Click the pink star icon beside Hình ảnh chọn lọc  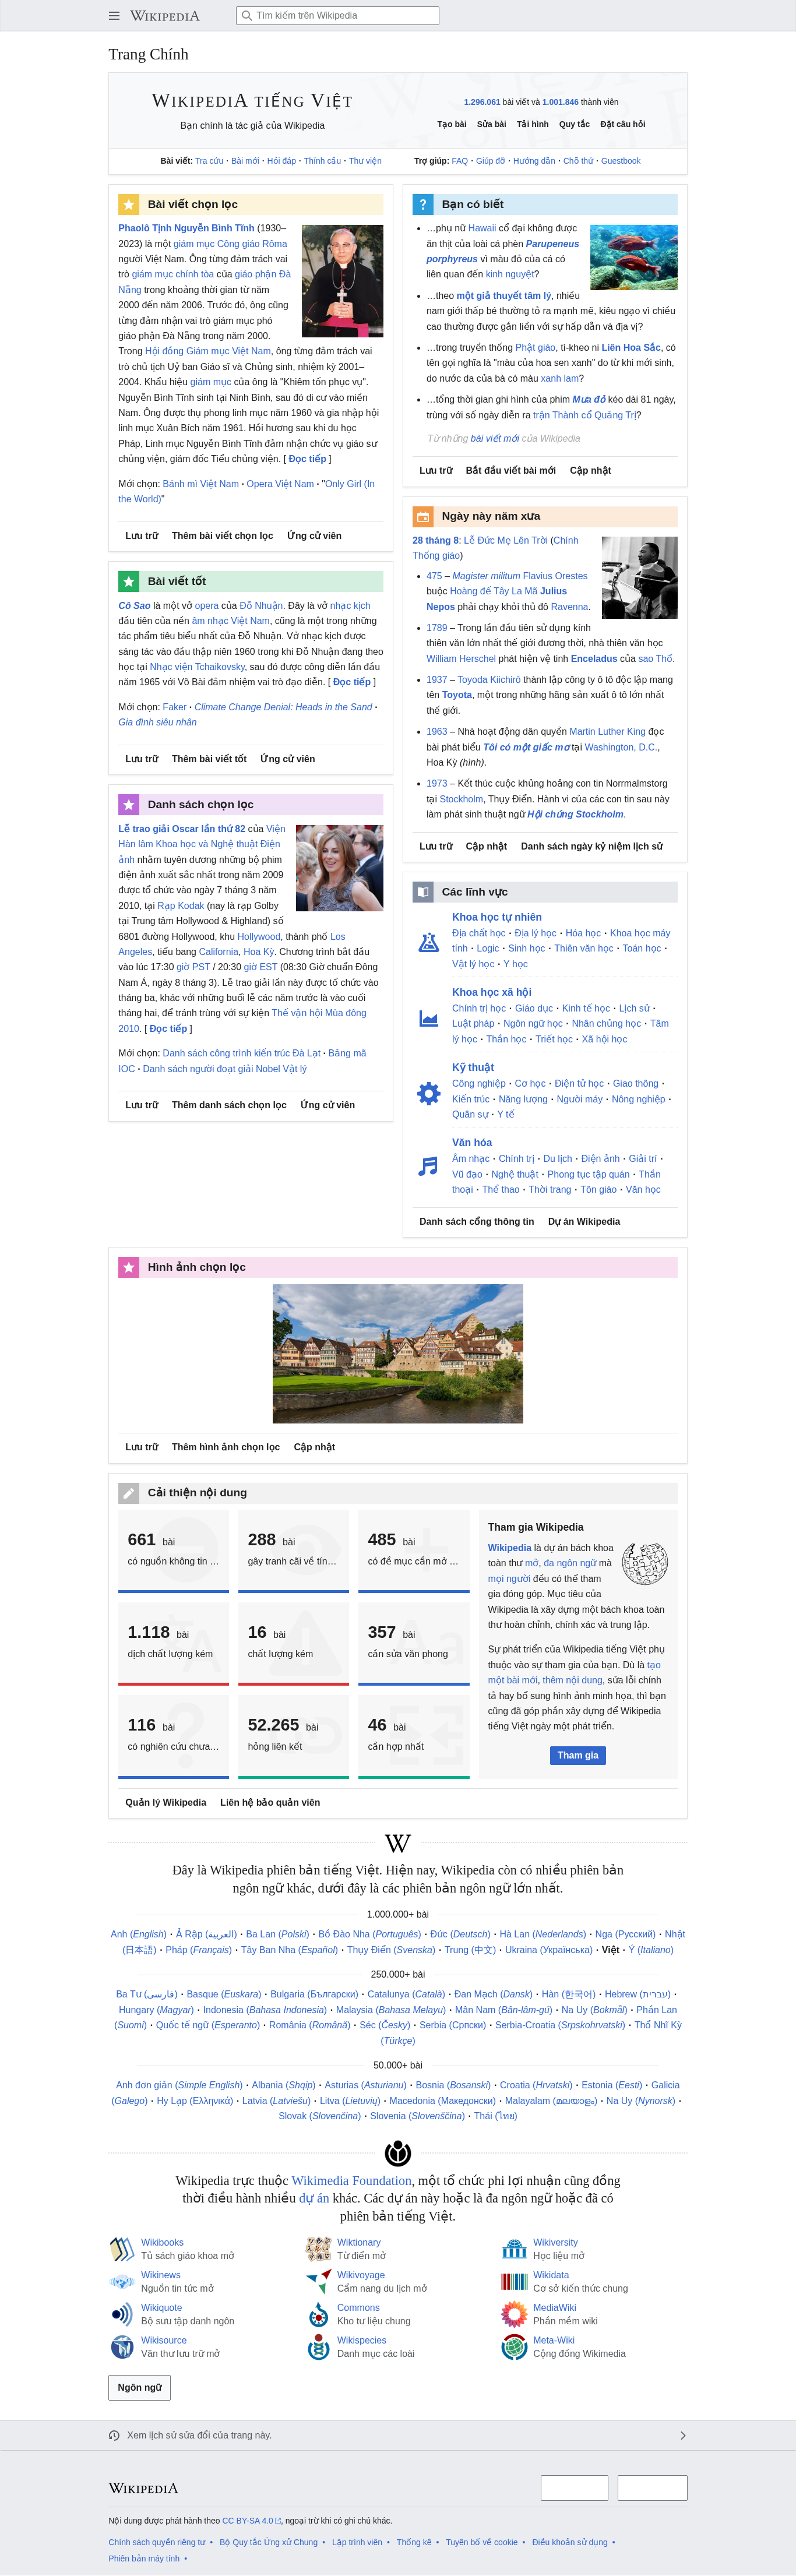[x=129, y=1267]
